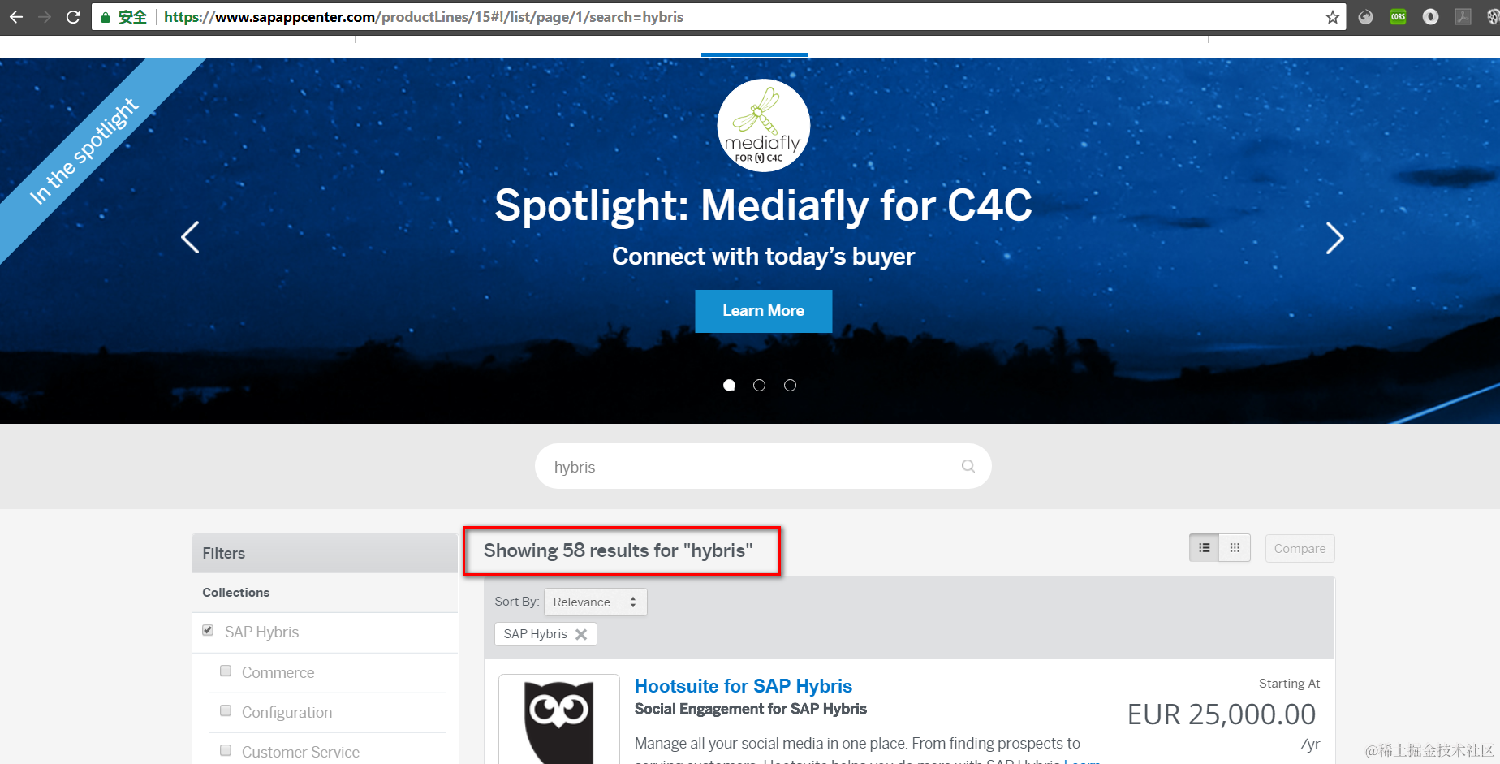Check the Commerce filter checkbox
The image size is (1500, 764).
[x=226, y=671]
